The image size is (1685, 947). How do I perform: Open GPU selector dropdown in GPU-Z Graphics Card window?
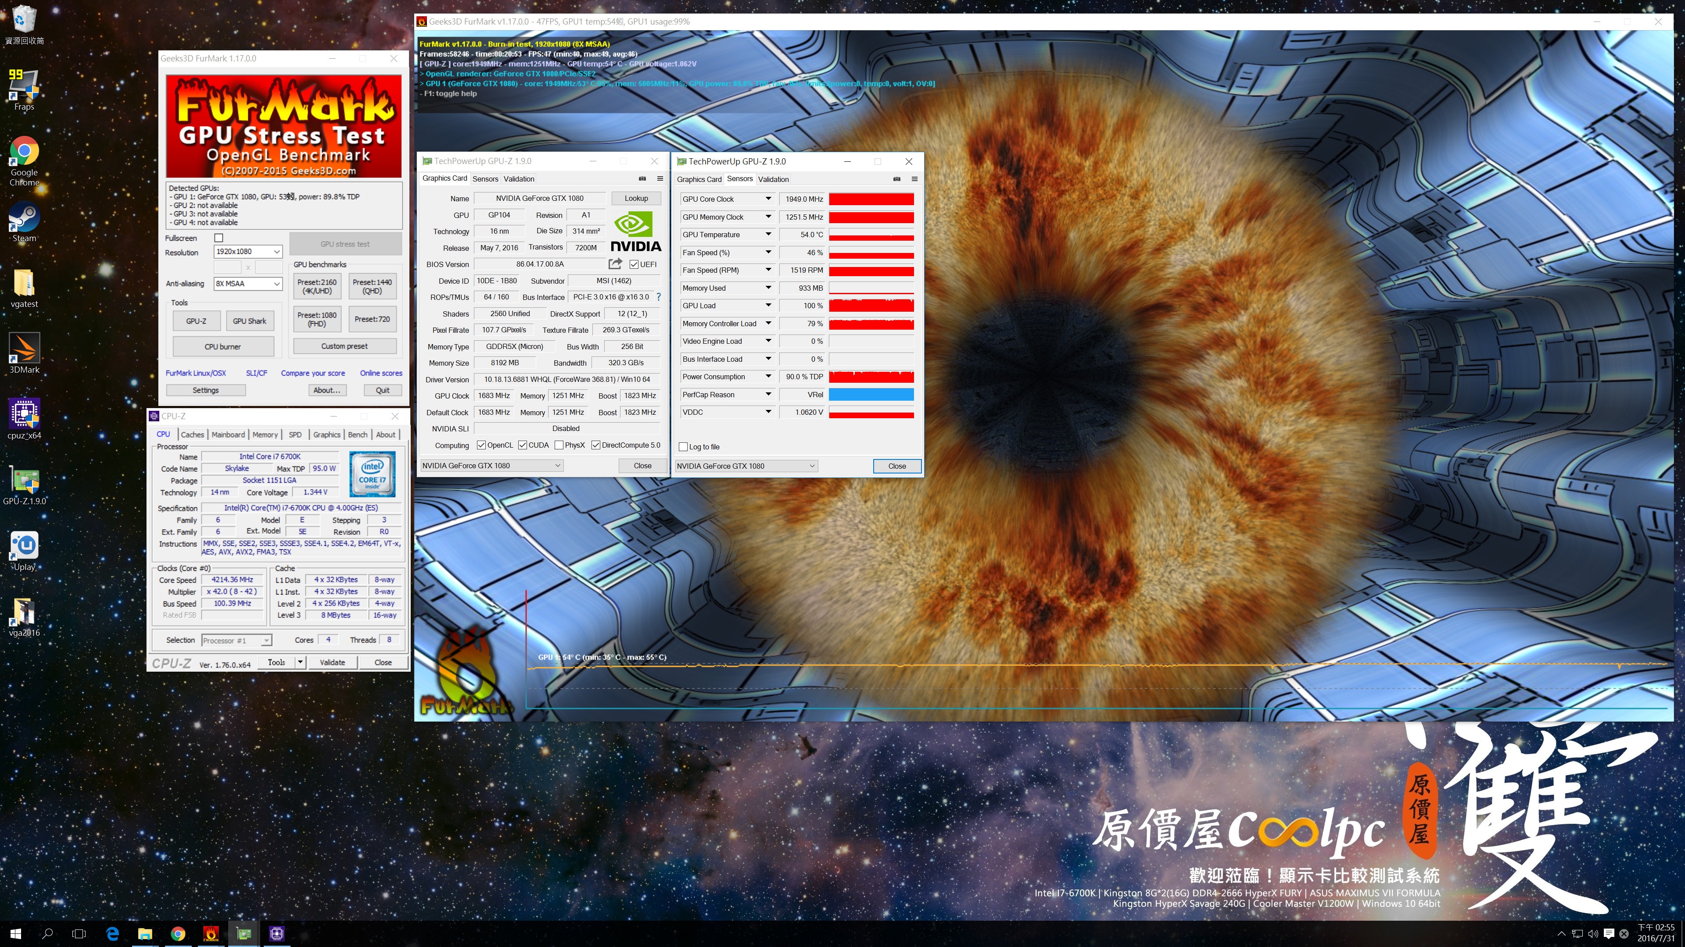(491, 465)
